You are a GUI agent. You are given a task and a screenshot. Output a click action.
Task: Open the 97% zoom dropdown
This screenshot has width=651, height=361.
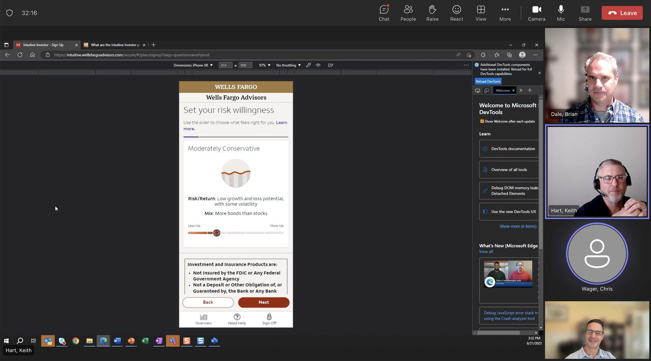[265, 65]
